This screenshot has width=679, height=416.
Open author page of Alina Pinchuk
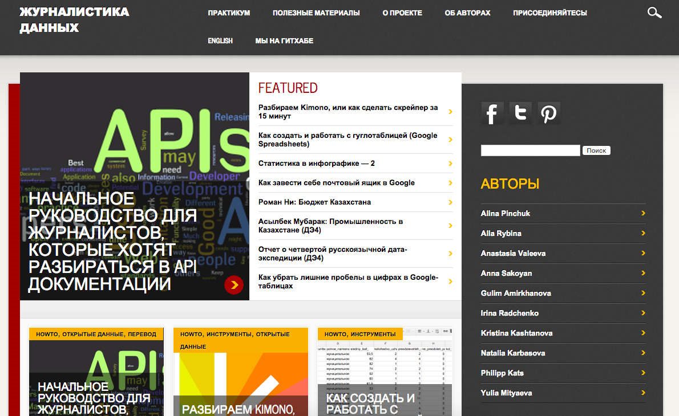pyautogui.click(x=505, y=213)
